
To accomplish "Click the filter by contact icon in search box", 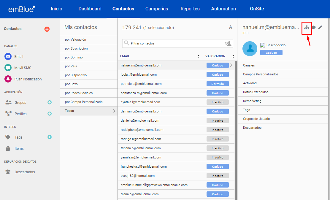I will coord(228,43).
